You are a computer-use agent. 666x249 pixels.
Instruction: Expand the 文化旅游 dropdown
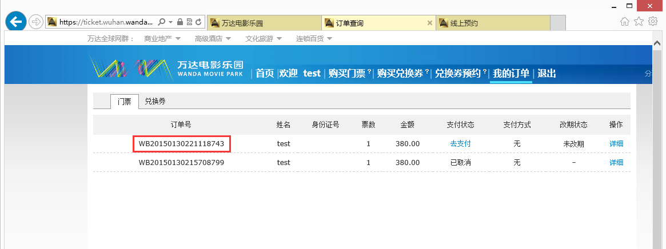264,39
